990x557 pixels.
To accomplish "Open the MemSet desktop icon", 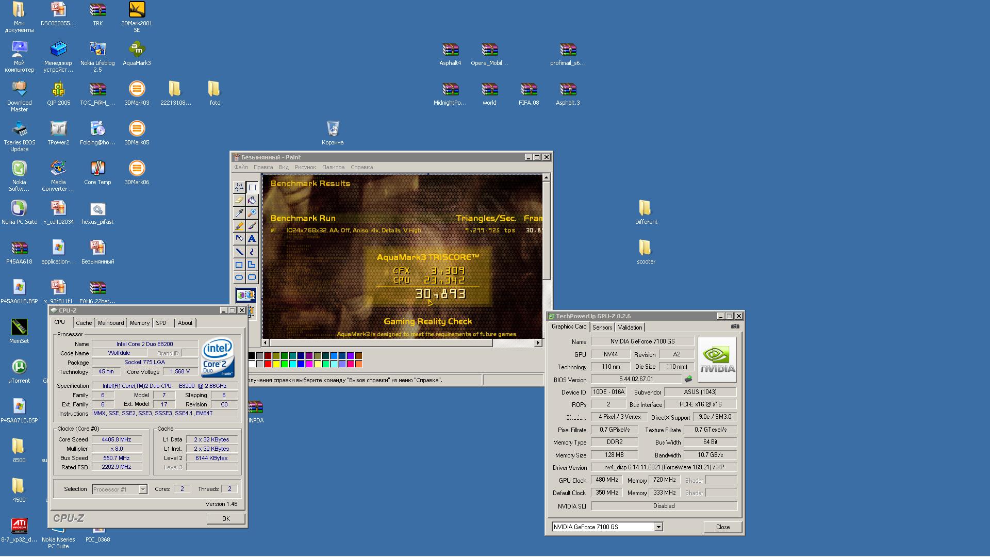I will (x=19, y=331).
